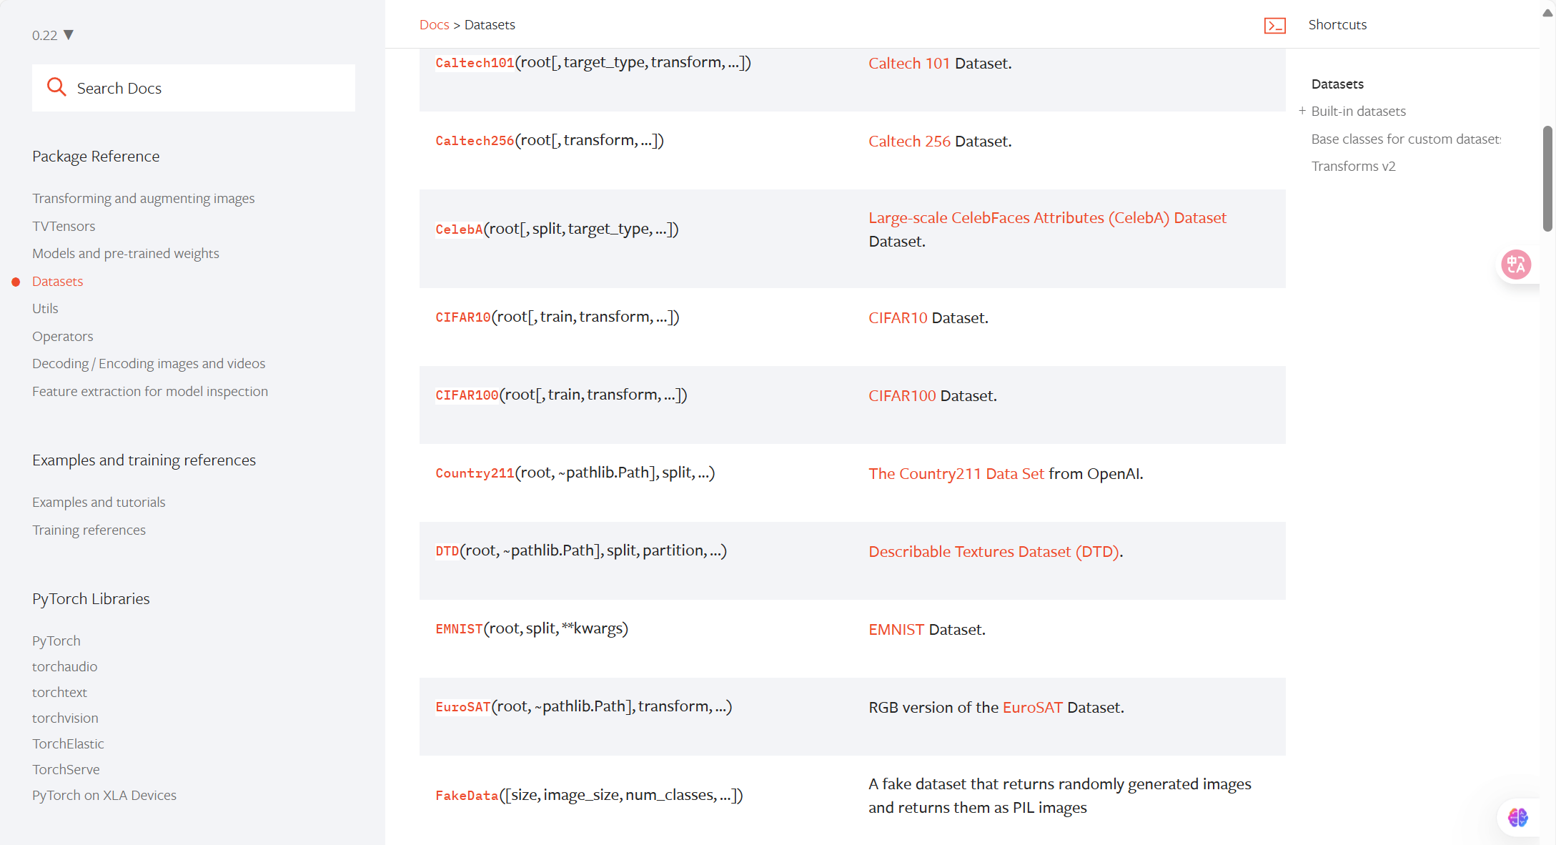The image size is (1556, 845).
Task: Open Large-scale CelebFaces Attributes Dataset link
Action: 1047,217
